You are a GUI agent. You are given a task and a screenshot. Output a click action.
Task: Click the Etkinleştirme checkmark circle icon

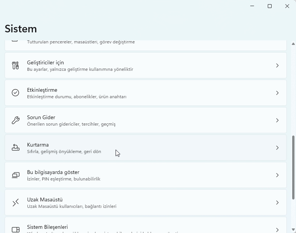point(16,93)
